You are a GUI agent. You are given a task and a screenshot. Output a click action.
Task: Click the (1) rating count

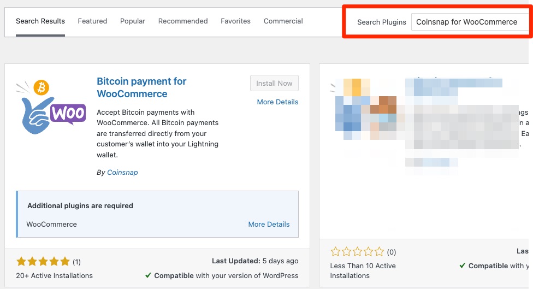click(x=76, y=262)
